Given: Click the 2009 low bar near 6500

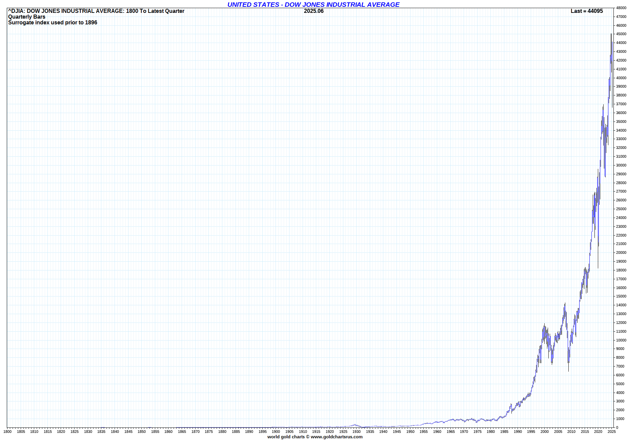Looking at the screenshot, I should coord(569,359).
